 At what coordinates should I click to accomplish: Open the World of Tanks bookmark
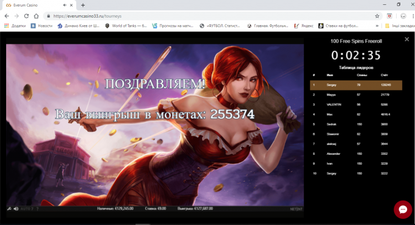126,26
